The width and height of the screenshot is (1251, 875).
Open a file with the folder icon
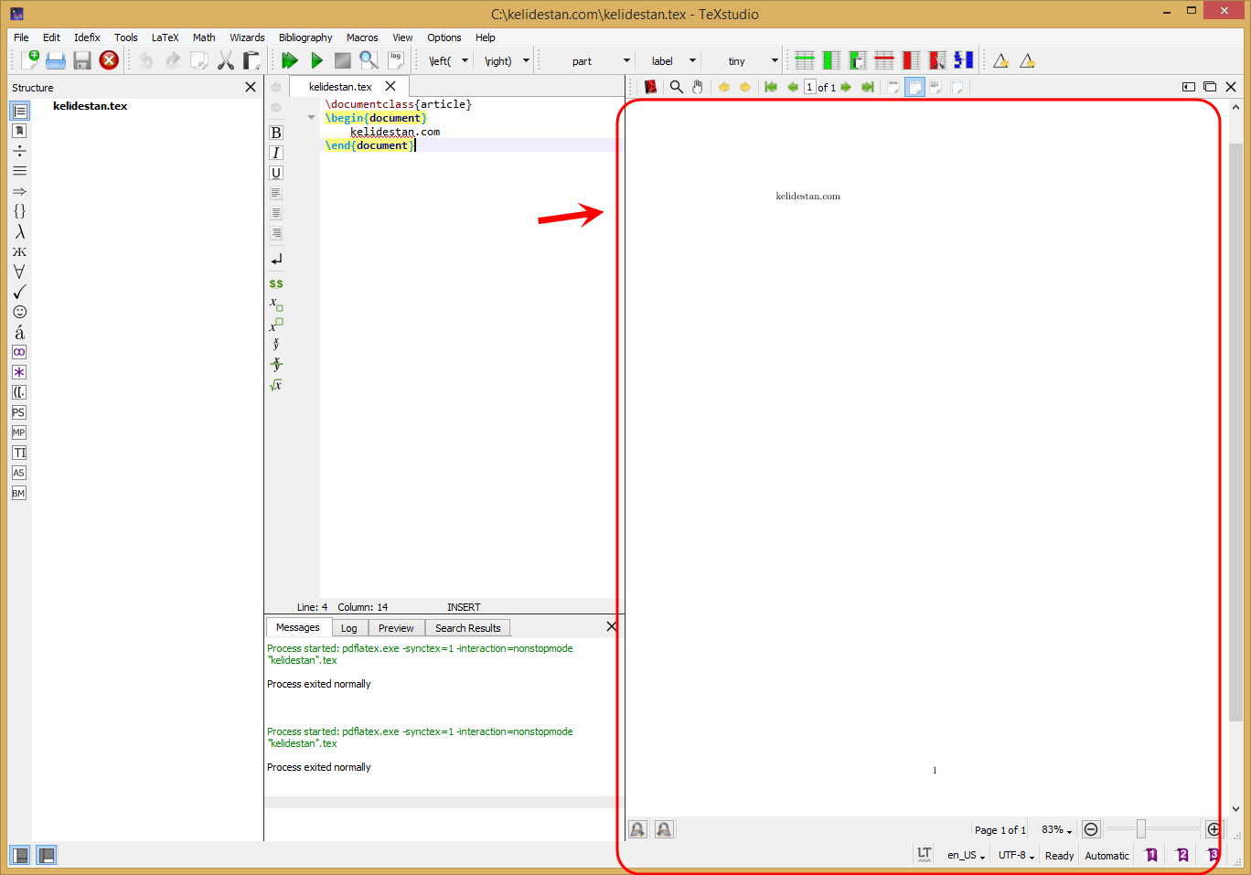(56, 61)
